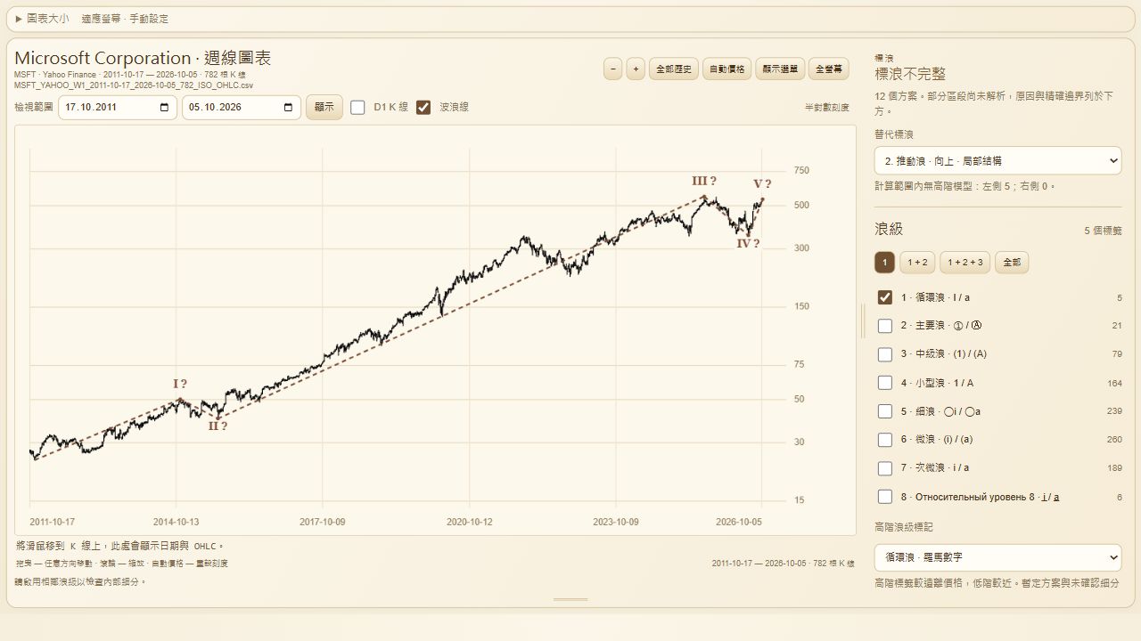
Task: Select the 全部 degree preset tab
Action: [x=1012, y=263]
